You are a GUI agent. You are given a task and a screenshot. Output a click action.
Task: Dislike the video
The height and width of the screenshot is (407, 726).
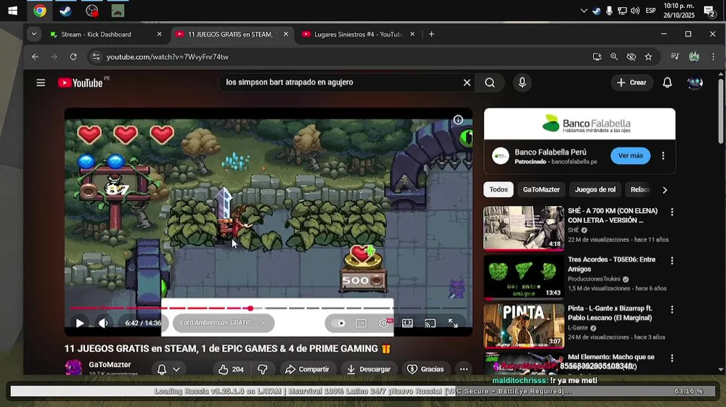click(x=262, y=369)
